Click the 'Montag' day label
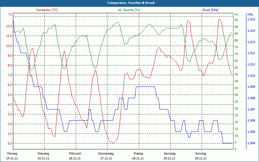 12,153
